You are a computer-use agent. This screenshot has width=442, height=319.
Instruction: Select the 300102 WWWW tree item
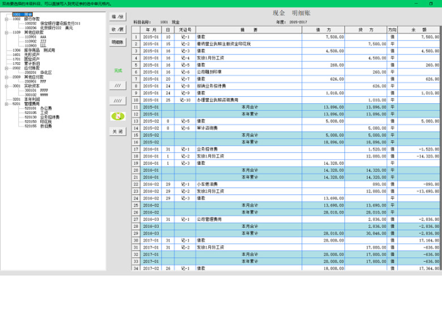pos(36,95)
